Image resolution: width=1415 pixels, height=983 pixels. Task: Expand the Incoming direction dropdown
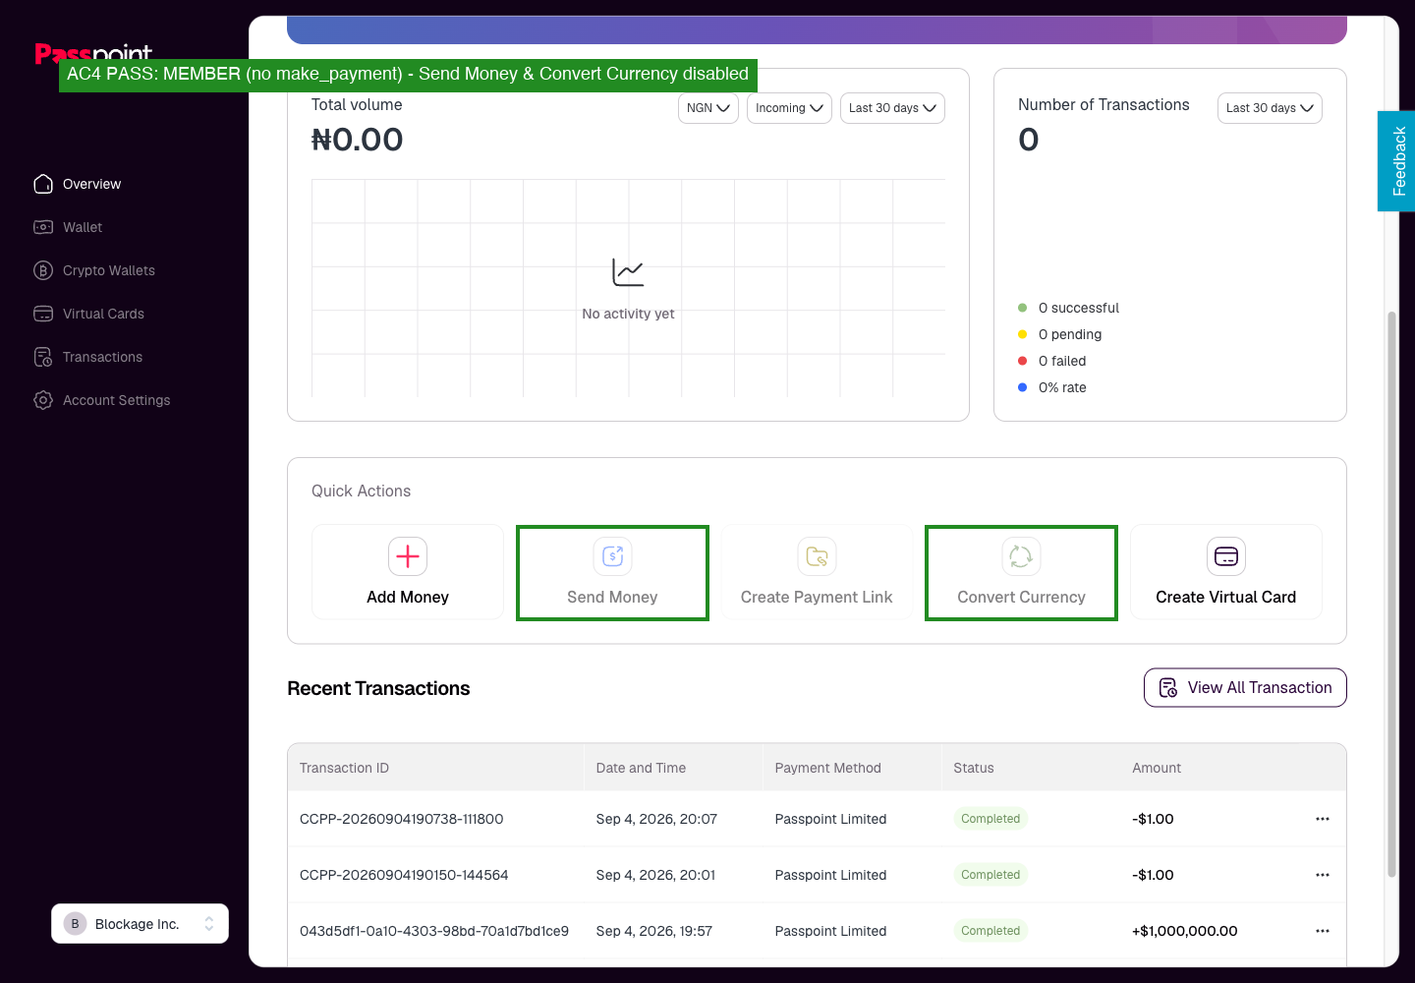pyautogui.click(x=789, y=108)
